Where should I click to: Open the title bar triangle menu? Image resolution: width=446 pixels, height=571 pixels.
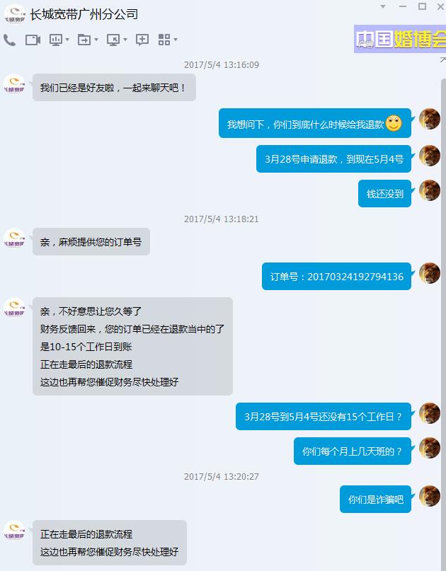pyautogui.click(x=383, y=6)
